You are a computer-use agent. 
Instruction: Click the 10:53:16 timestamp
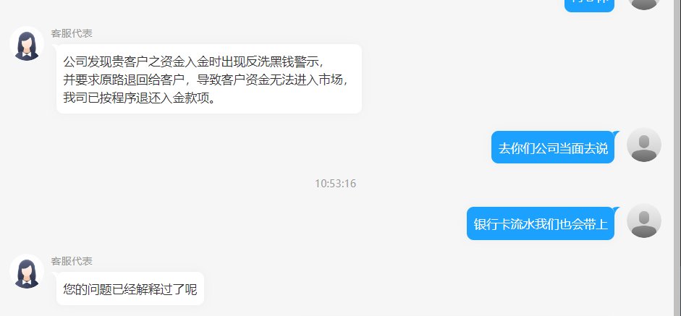[x=335, y=184]
